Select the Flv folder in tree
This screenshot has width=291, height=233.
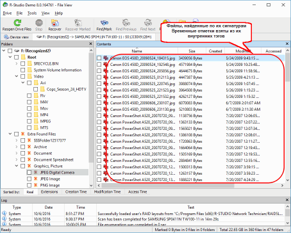42,95
